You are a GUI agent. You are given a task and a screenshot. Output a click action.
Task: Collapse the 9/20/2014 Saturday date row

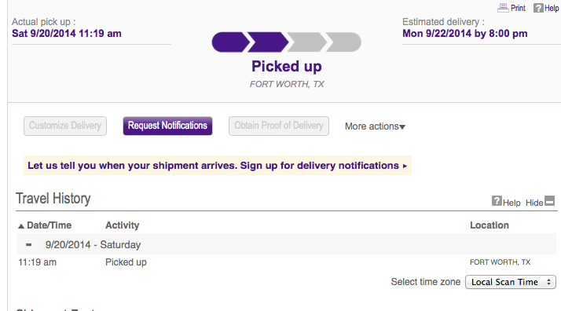pyautogui.click(x=28, y=245)
